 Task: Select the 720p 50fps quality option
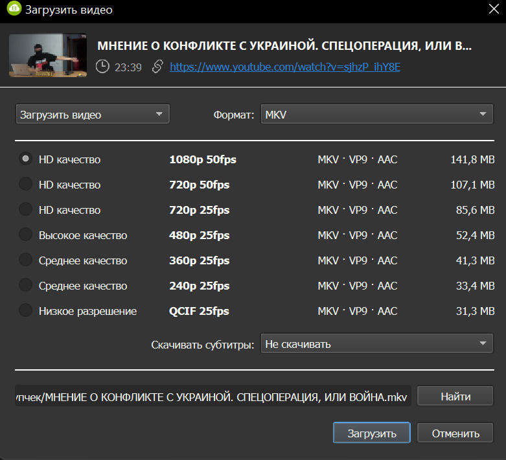click(x=25, y=185)
